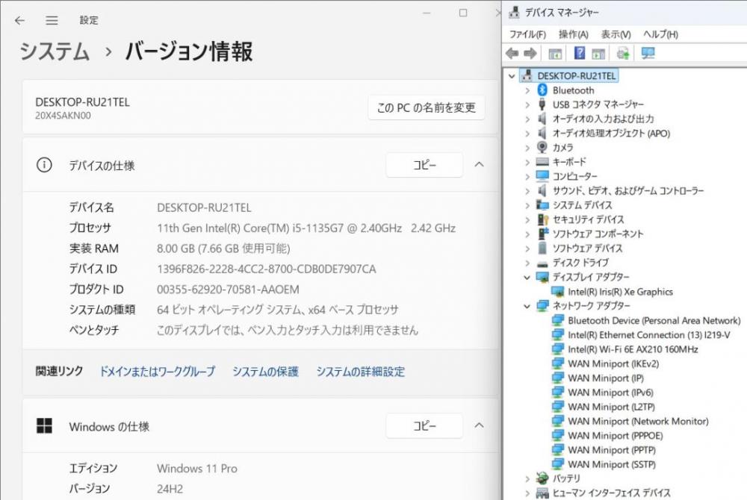Open システムの詳細設定 link
Viewport: 747px width, 500px height.
(x=361, y=372)
